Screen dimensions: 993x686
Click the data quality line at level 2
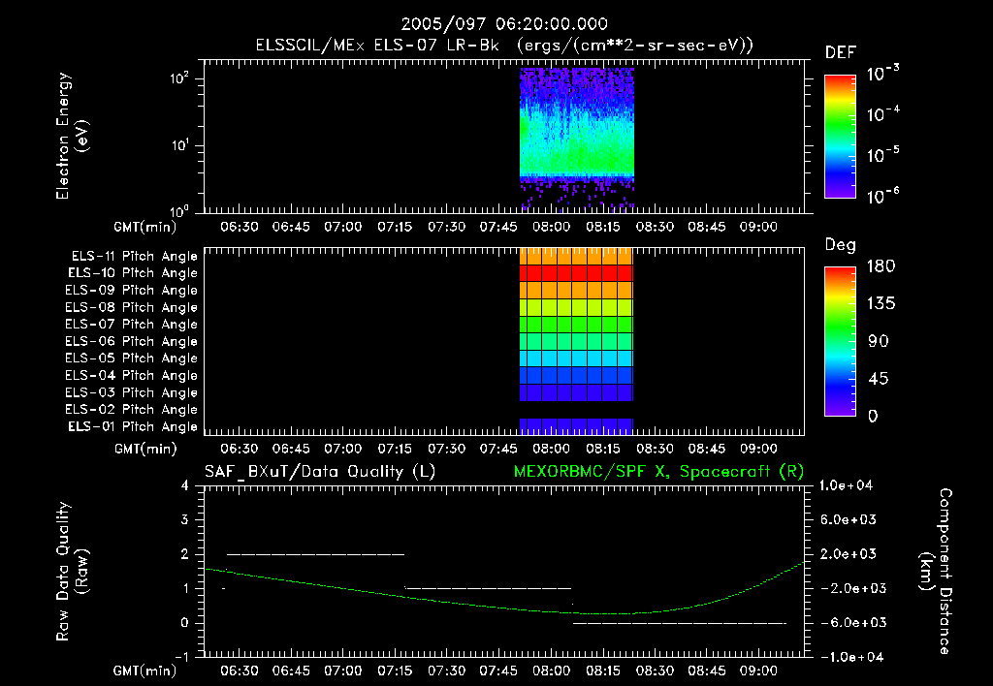point(315,554)
